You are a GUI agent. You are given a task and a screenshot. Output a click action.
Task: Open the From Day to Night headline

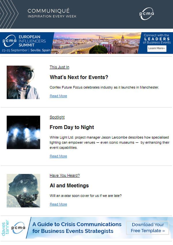pyautogui.click(x=72, y=127)
